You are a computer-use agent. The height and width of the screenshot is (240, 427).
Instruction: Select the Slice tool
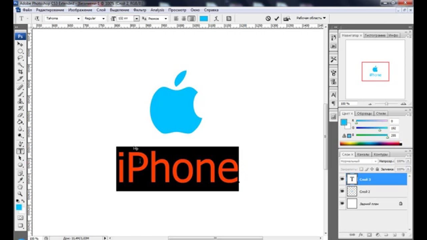pos(20,79)
